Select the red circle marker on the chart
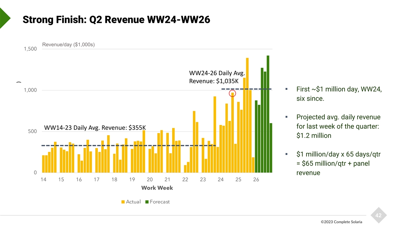Image resolution: width=405 pixels, height=228 pixels. (232, 93)
